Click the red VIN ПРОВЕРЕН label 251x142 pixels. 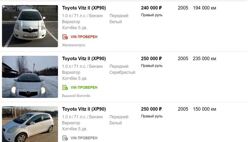(x=84, y=37)
